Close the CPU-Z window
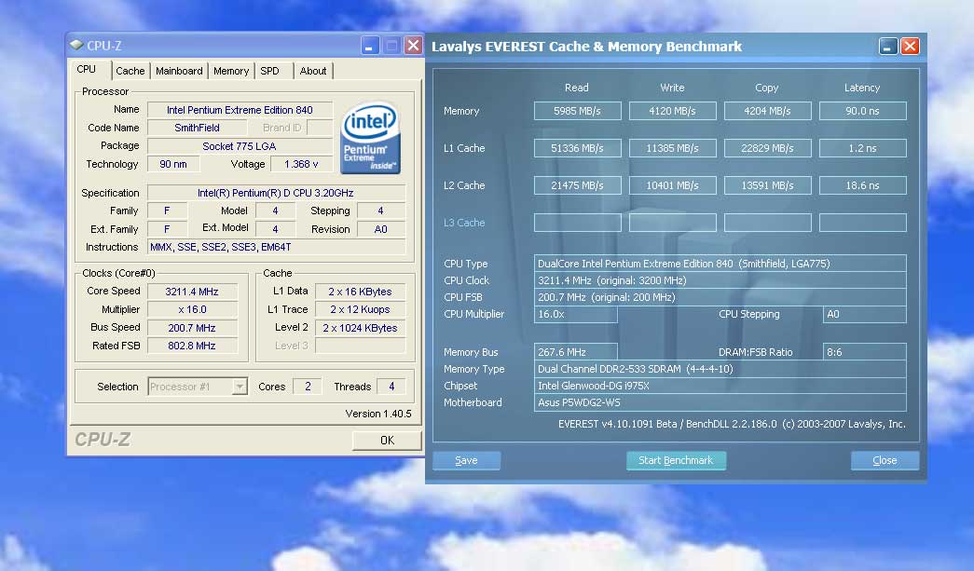 (413, 46)
